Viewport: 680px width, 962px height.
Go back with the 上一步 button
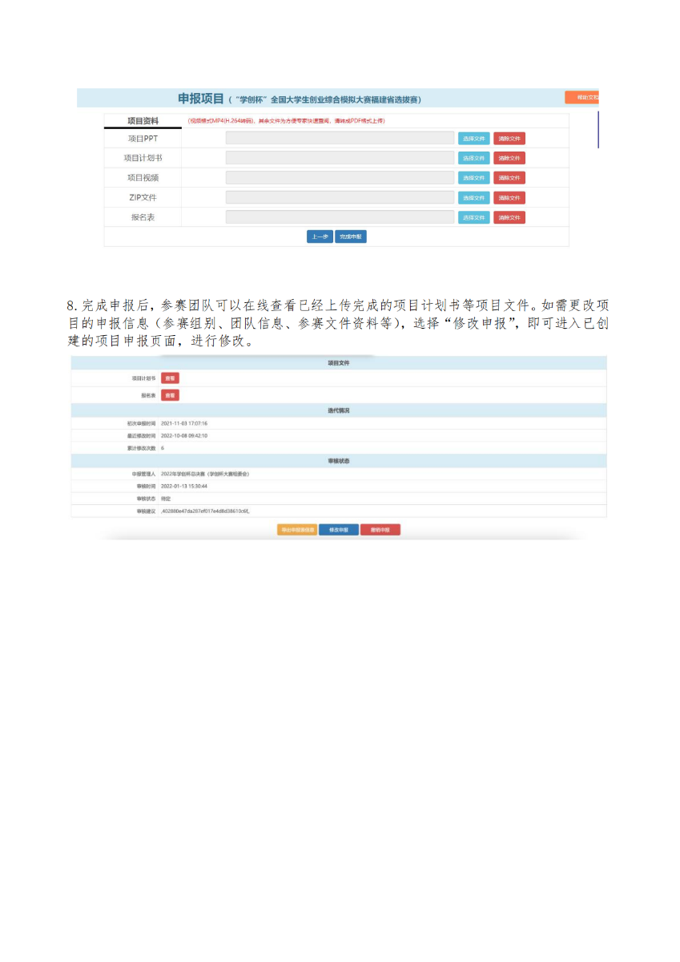click(x=320, y=236)
